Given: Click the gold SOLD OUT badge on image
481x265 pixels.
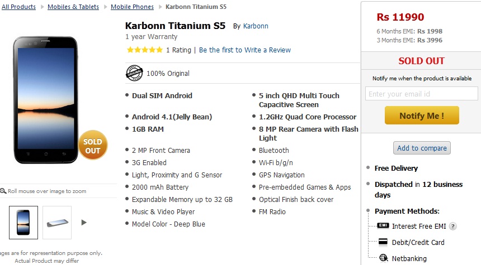Looking at the screenshot, I should [x=93, y=146].
